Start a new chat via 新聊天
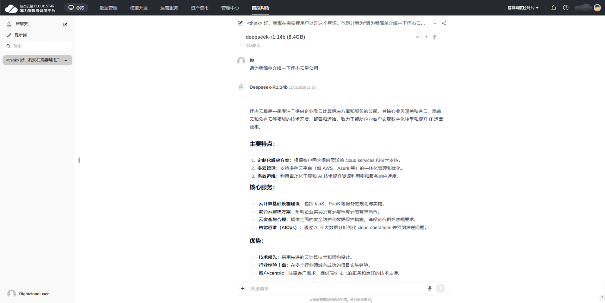The width and height of the screenshot is (605, 303). (x=21, y=24)
